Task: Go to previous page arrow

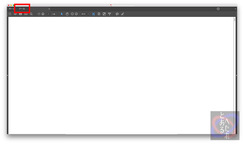Action: pyautogui.click(x=39, y=14)
